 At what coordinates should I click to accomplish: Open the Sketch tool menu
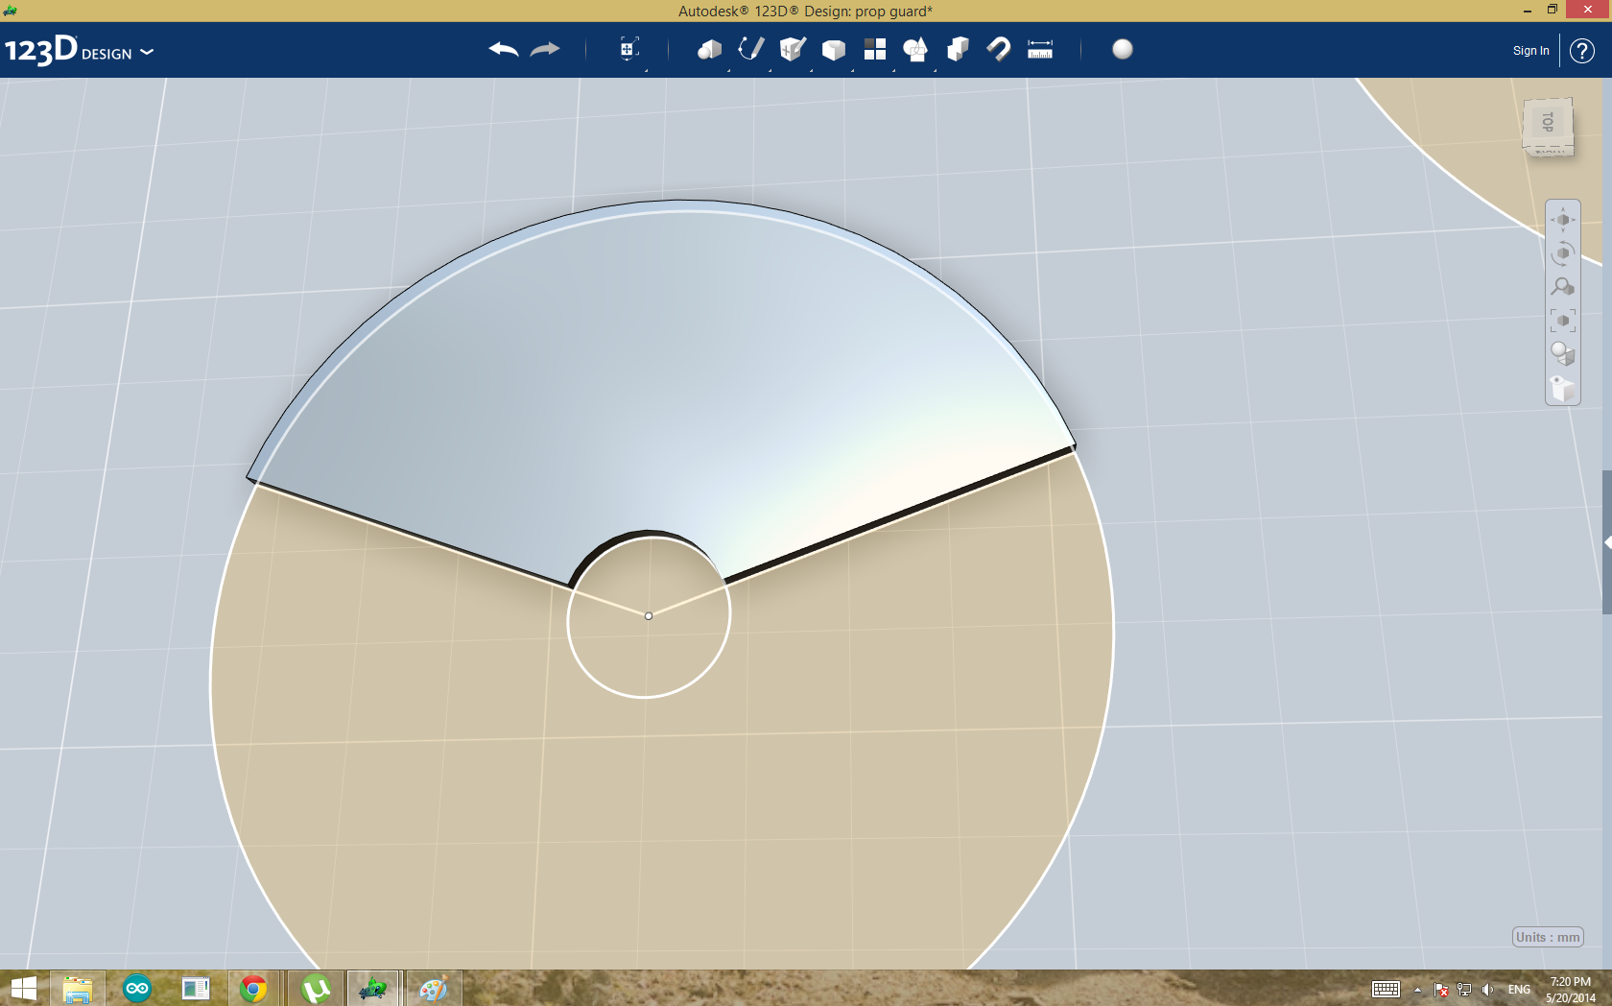point(750,49)
